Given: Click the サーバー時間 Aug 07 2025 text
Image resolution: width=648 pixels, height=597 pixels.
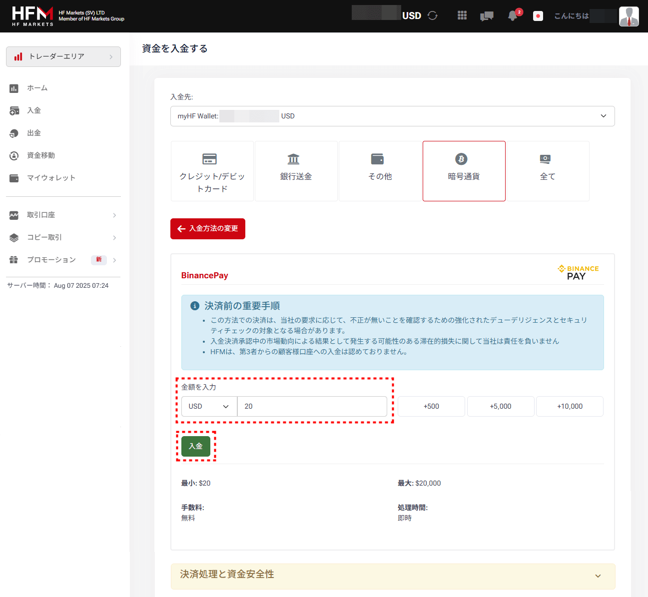Looking at the screenshot, I should 58,286.
